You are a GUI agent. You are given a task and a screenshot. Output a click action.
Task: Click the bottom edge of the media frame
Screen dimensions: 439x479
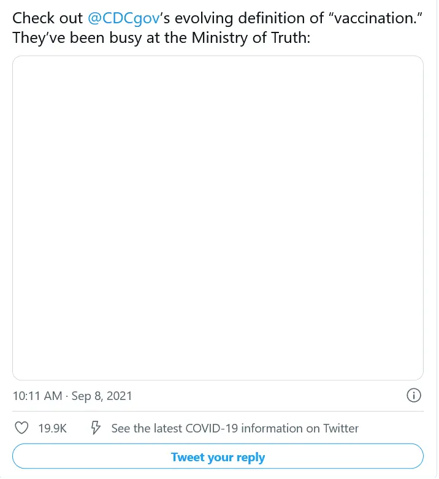[x=218, y=380]
